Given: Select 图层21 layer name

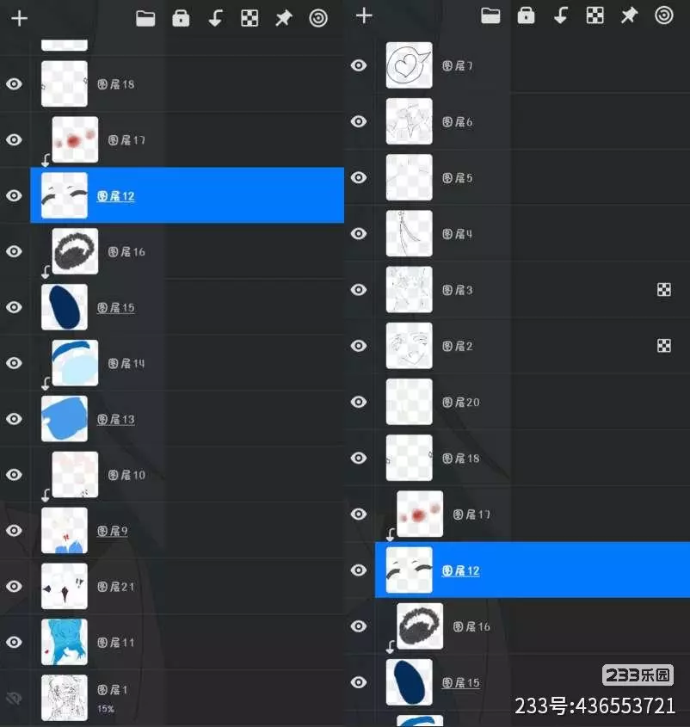Looking at the screenshot, I should click(116, 587).
